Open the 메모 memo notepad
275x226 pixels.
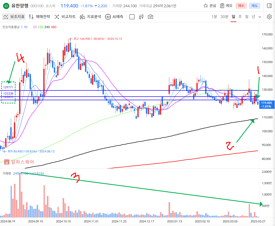(226, 6)
